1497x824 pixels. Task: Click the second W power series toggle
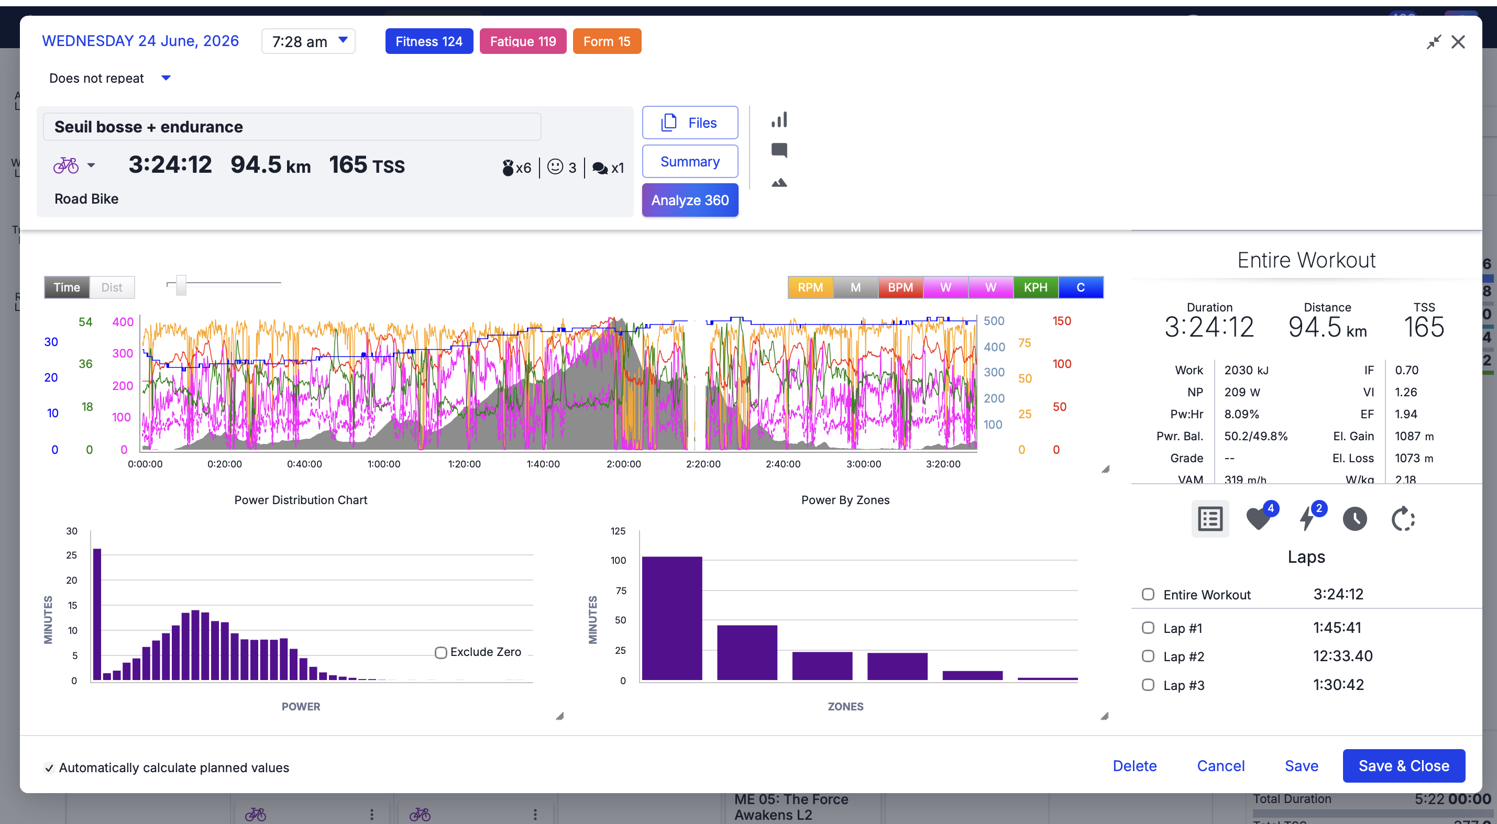(990, 287)
